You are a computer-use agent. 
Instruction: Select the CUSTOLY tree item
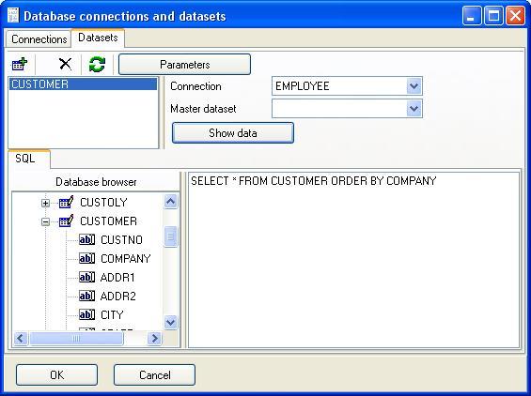pos(103,203)
